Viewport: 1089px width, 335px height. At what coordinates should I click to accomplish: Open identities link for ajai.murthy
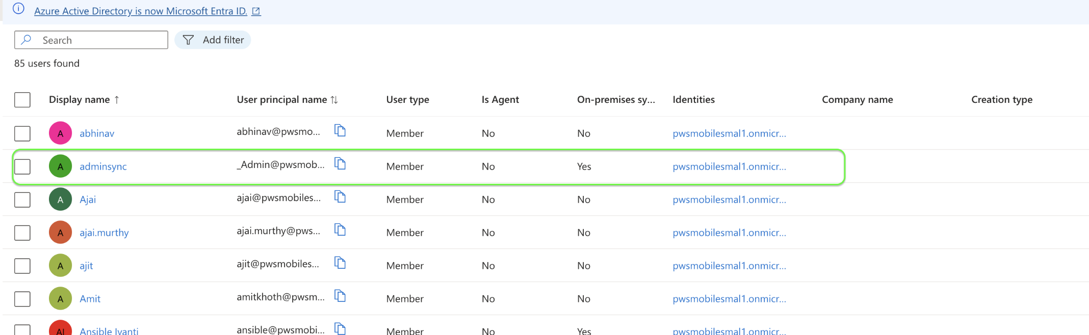click(x=729, y=233)
